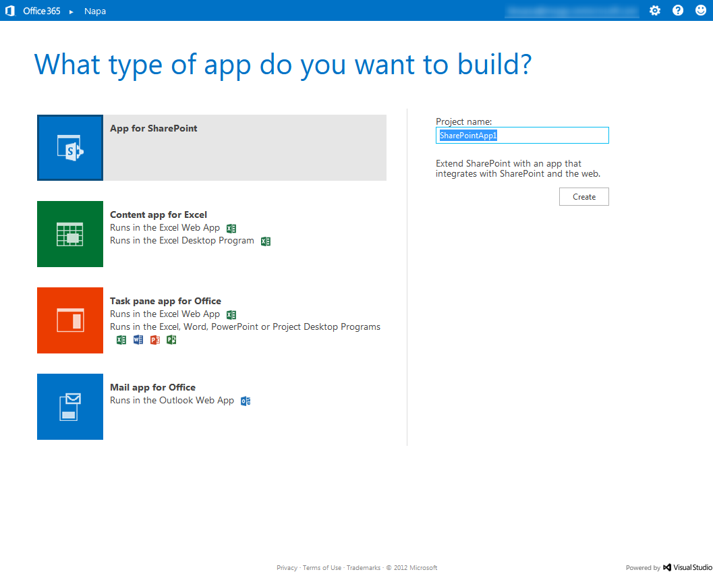
Task: Pick the orange Task pane app tile
Action: (x=70, y=320)
